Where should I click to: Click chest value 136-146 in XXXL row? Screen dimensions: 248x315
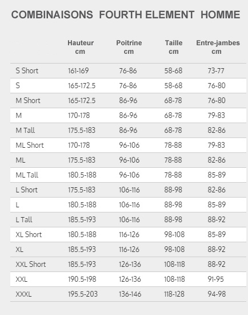pyautogui.click(x=130, y=294)
